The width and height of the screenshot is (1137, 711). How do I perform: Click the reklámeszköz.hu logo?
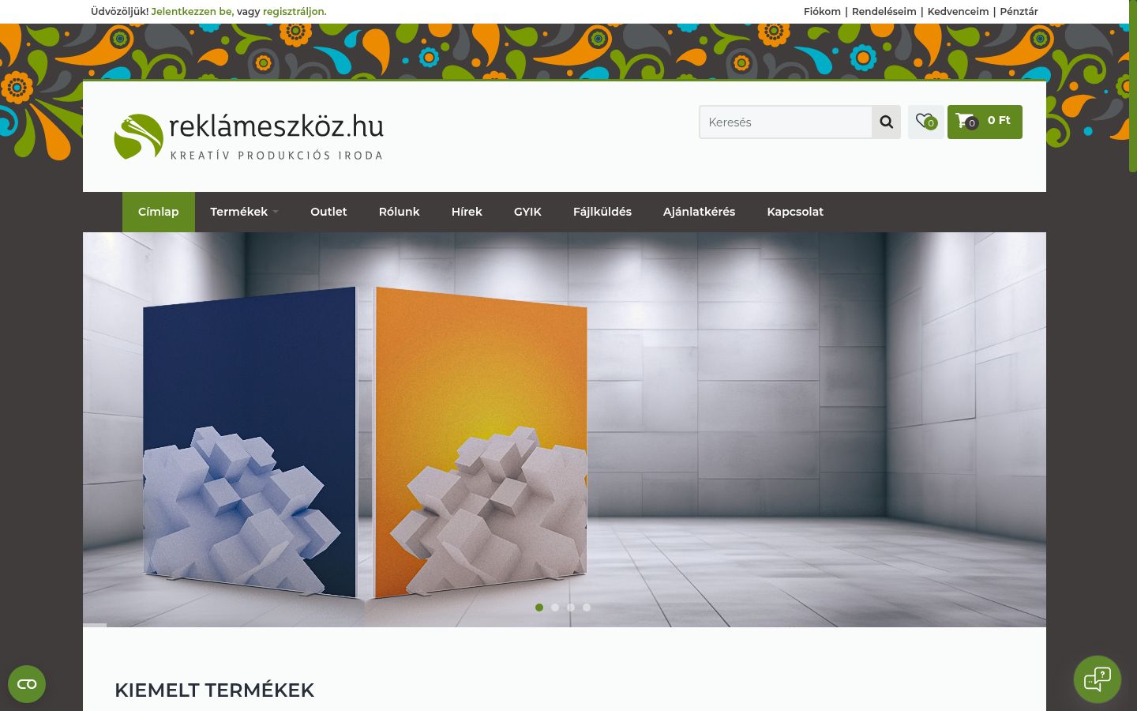[x=249, y=137]
